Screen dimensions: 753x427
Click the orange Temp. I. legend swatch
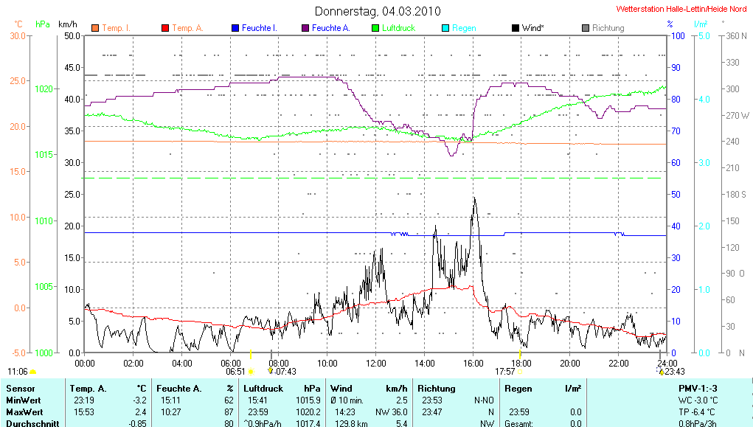(94, 28)
